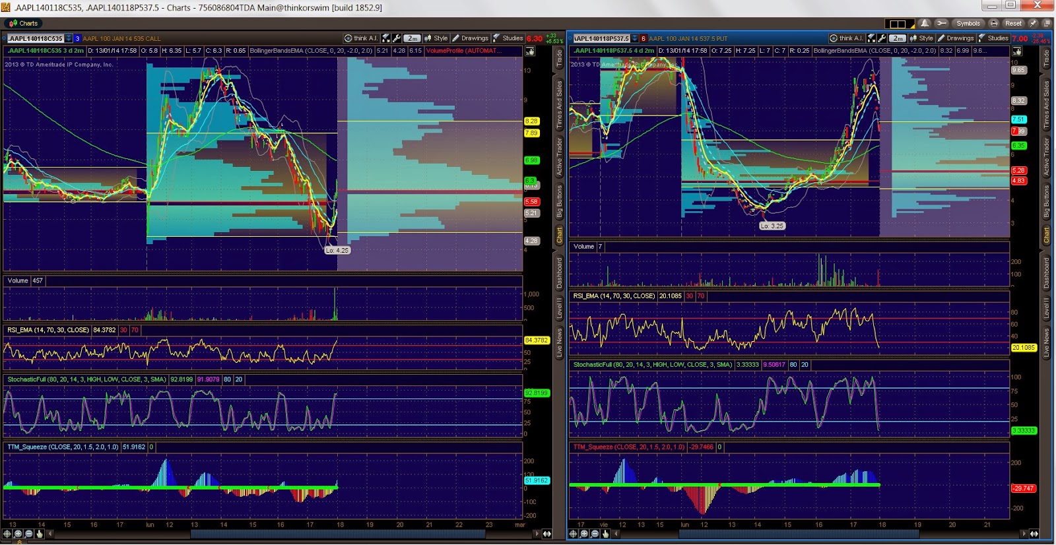Click the TTM_Squeeze study label on left chart

point(63,447)
